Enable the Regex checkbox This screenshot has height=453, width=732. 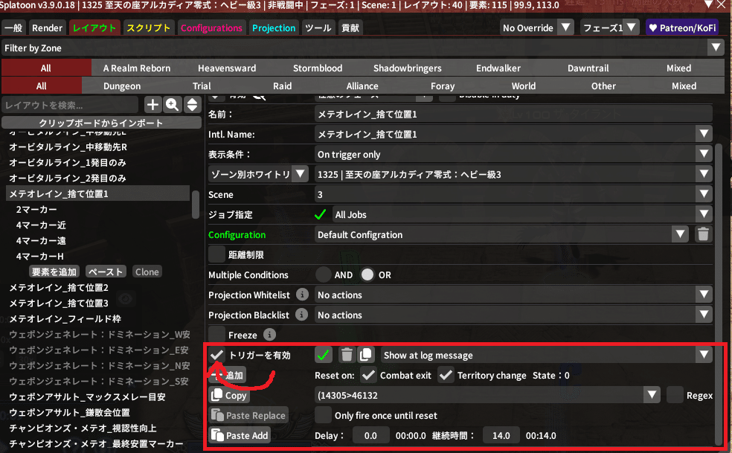point(675,395)
